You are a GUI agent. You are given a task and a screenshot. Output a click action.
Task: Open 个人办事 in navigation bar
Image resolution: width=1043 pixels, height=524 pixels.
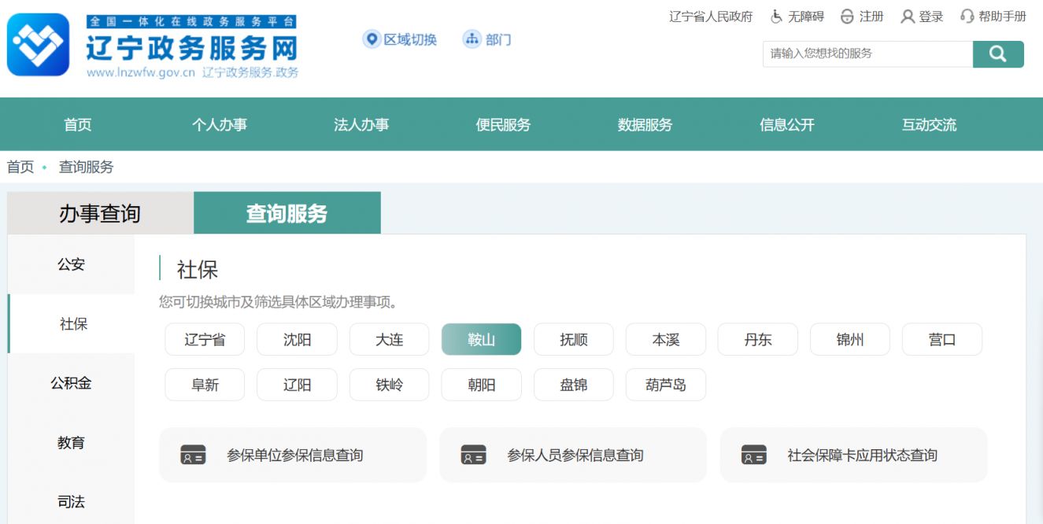click(x=219, y=124)
